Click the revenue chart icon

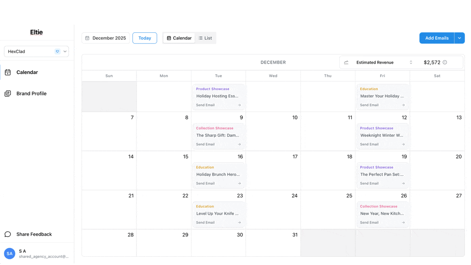click(x=346, y=62)
